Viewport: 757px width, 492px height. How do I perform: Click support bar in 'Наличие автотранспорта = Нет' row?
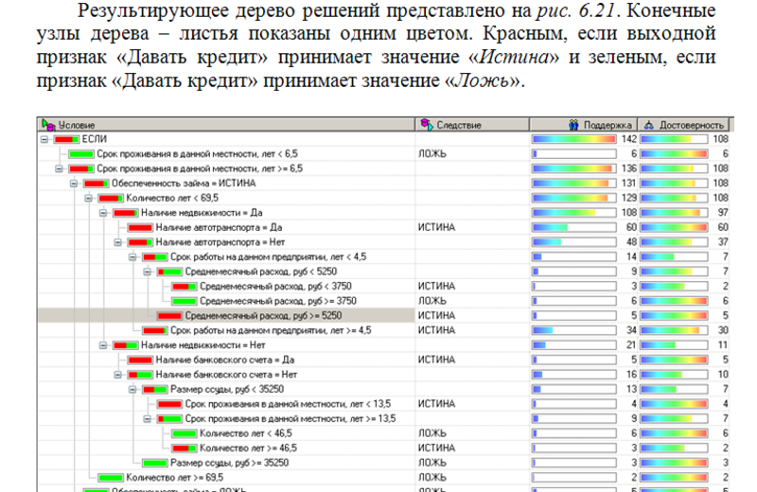point(574,242)
